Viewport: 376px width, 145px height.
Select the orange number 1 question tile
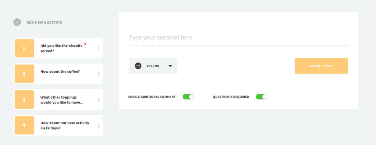click(x=24, y=48)
